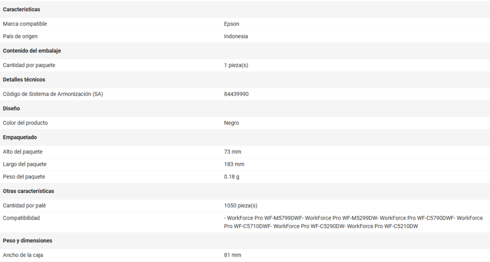Select the 73 mm package height
The height and width of the screenshot is (262, 490).
(232, 152)
